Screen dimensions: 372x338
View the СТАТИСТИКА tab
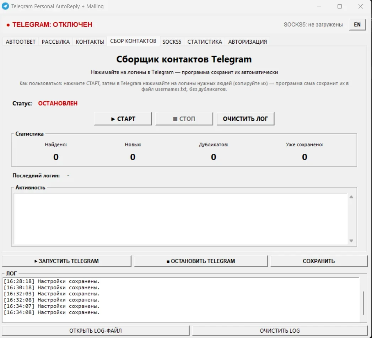tap(205, 42)
